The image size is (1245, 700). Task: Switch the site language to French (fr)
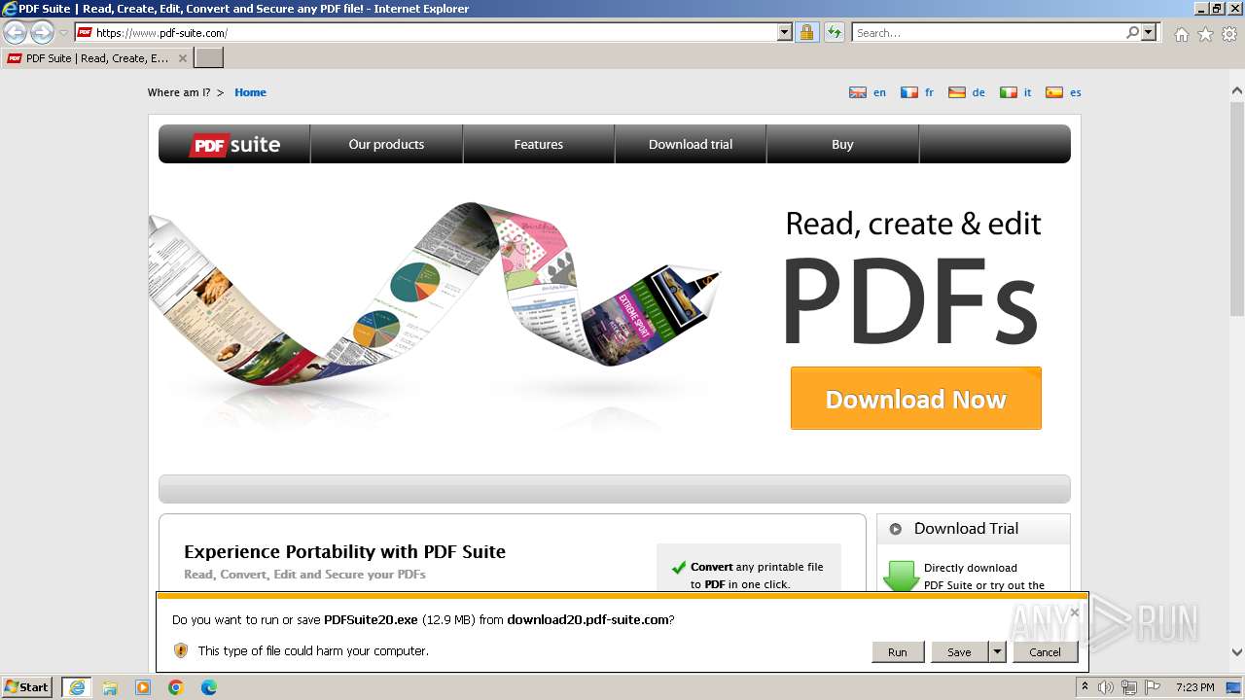tap(929, 92)
